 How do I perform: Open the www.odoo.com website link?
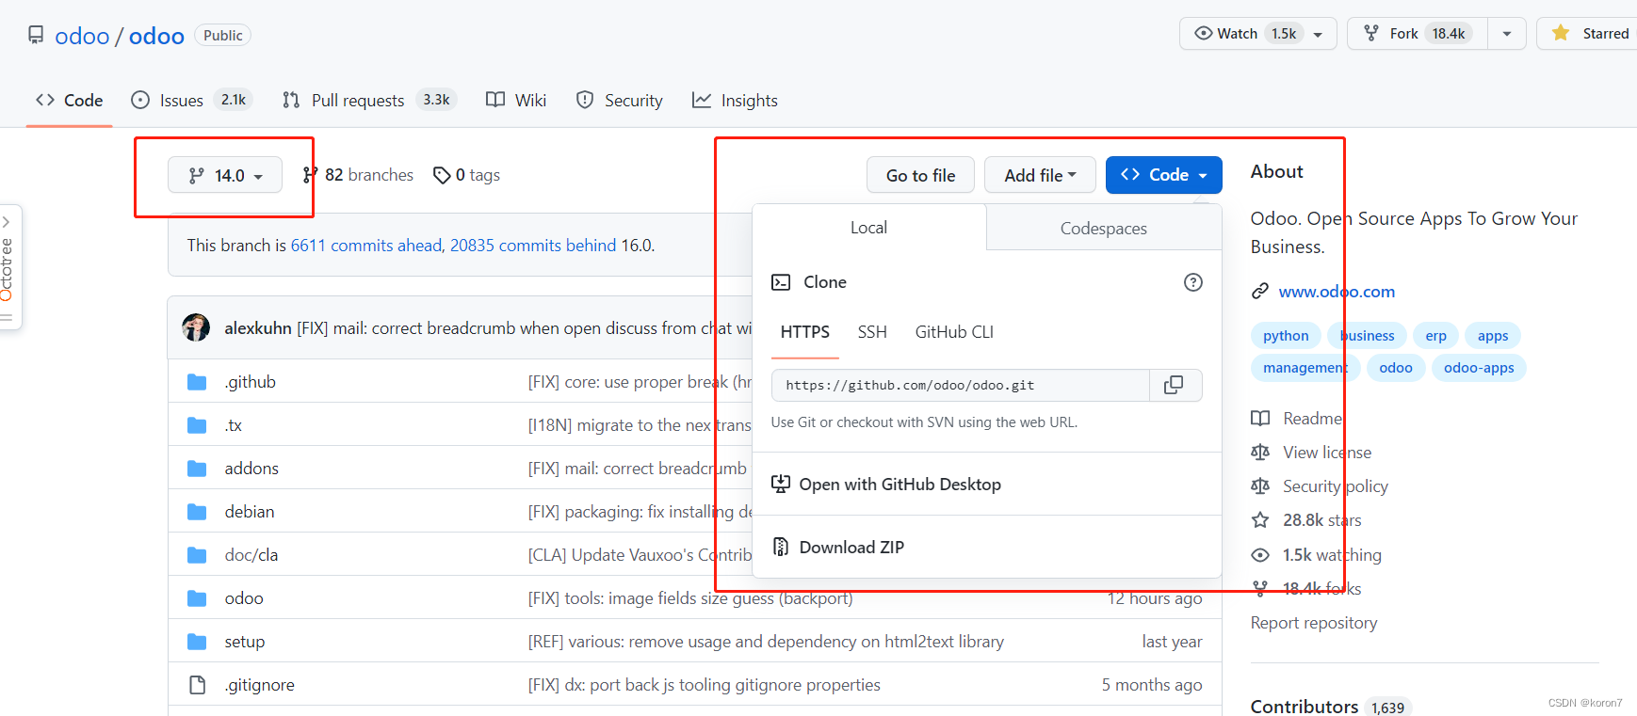[1337, 292]
